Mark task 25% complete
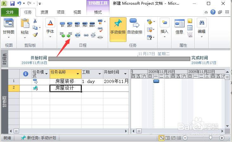The width and height of the screenshot is (232, 142). tap(70, 24)
